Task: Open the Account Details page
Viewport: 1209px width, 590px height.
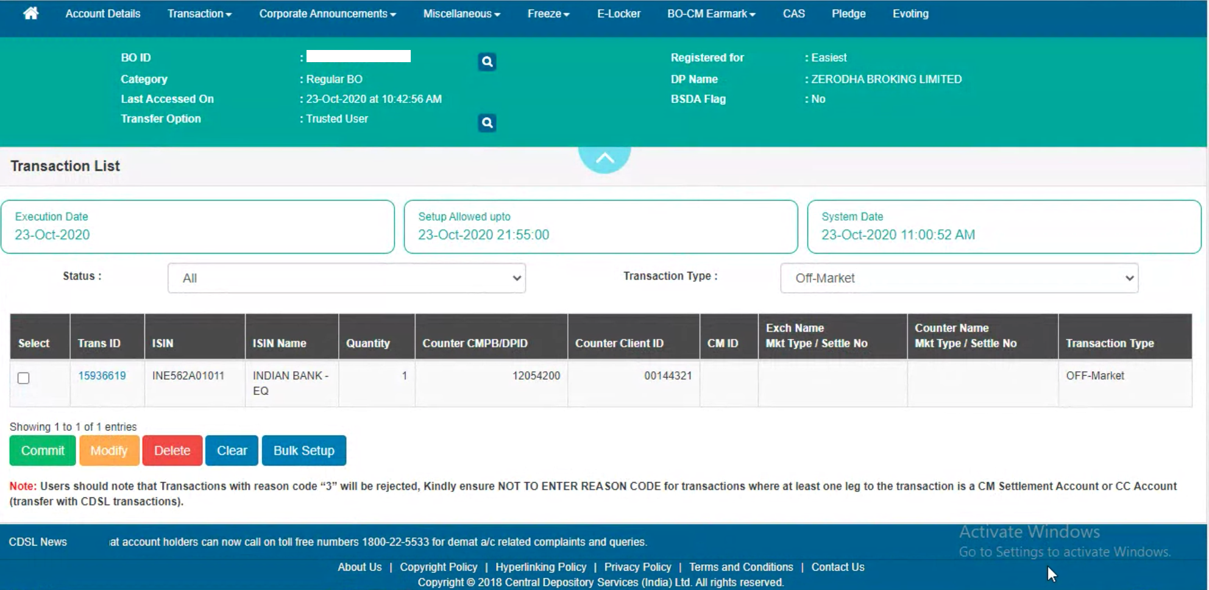Action: 102,13
